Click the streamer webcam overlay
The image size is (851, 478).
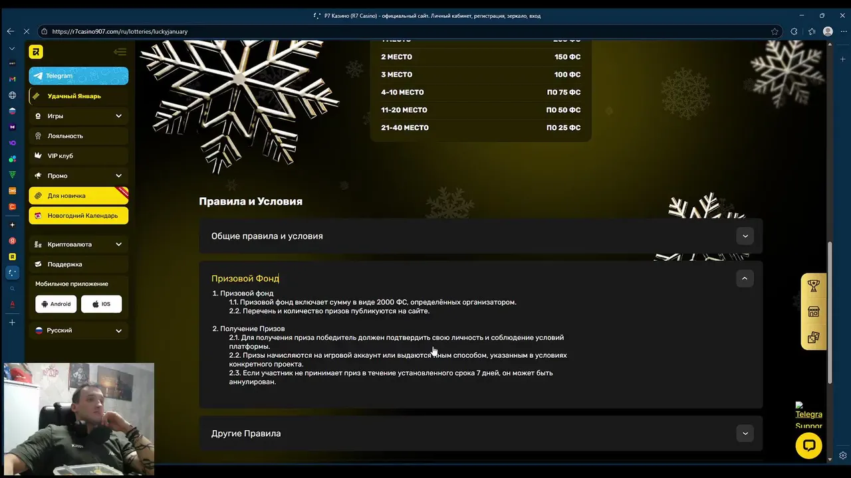[x=78, y=420]
